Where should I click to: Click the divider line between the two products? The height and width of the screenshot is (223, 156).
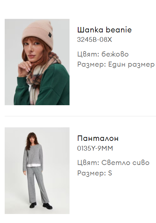80,116
